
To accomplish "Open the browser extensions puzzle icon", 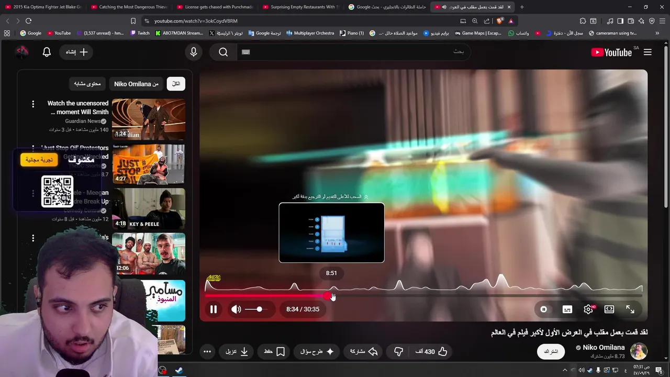I will click(x=583, y=21).
